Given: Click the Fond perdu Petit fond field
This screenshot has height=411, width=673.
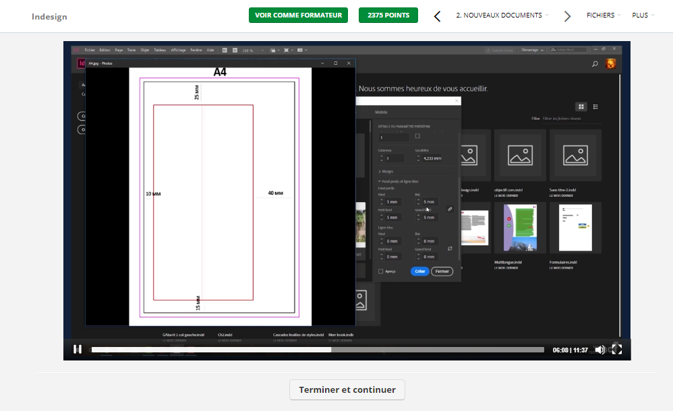Looking at the screenshot, I should click(x=394, y=218).
